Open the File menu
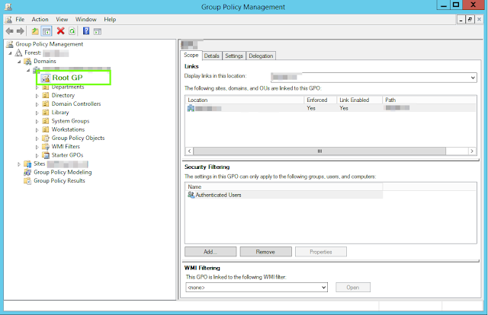The height and width of the screenshot is (315, 488). (20, 20)
